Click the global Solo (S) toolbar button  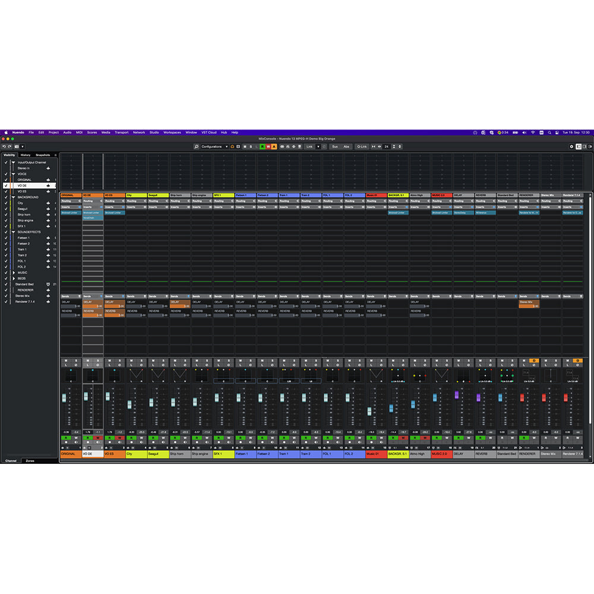point(251,147)
